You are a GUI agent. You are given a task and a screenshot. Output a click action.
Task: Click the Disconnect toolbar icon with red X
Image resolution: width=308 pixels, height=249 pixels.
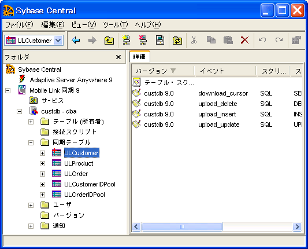coord(143,40)
